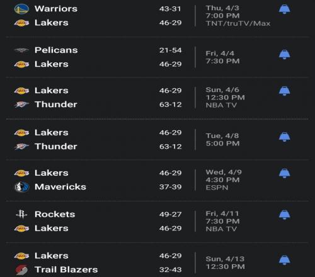This screenshot has height=277, width=315.
Task: Click the Trail Blazers team name
Action: tap(66, 269)
